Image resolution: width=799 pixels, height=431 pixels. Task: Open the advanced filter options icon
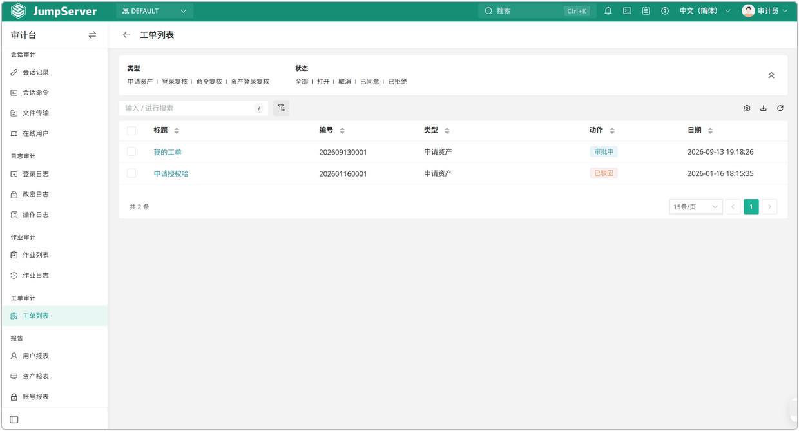click(x=281, y=108)
